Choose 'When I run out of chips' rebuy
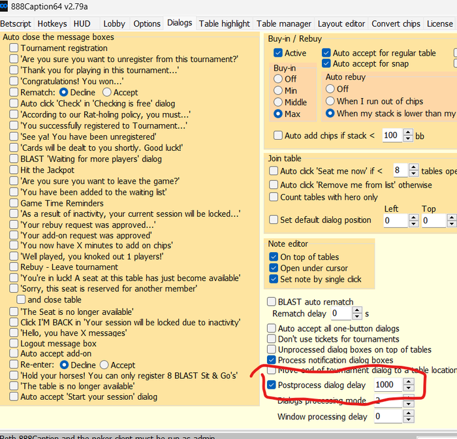 [330, 101]
